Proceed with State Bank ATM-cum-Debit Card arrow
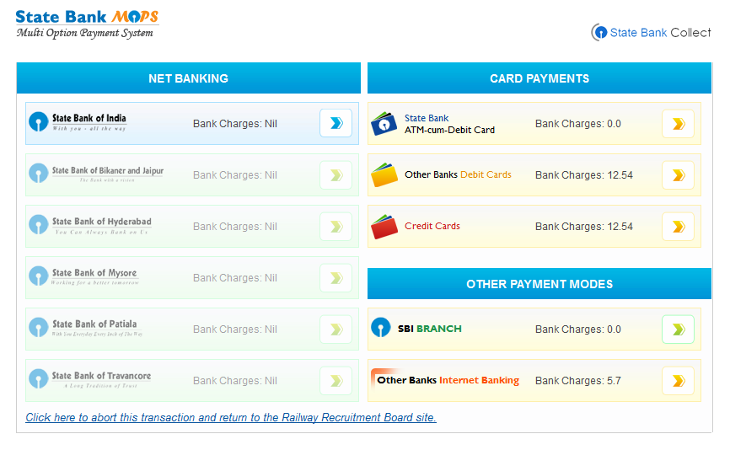The width and height of the screenshot is (730, 450). click(678, 124)
